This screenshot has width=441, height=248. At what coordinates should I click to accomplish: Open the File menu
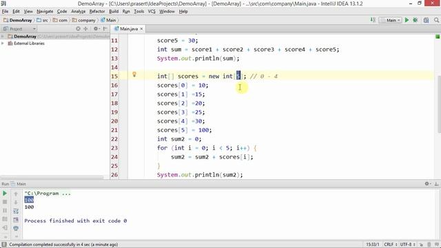(5, 12)
